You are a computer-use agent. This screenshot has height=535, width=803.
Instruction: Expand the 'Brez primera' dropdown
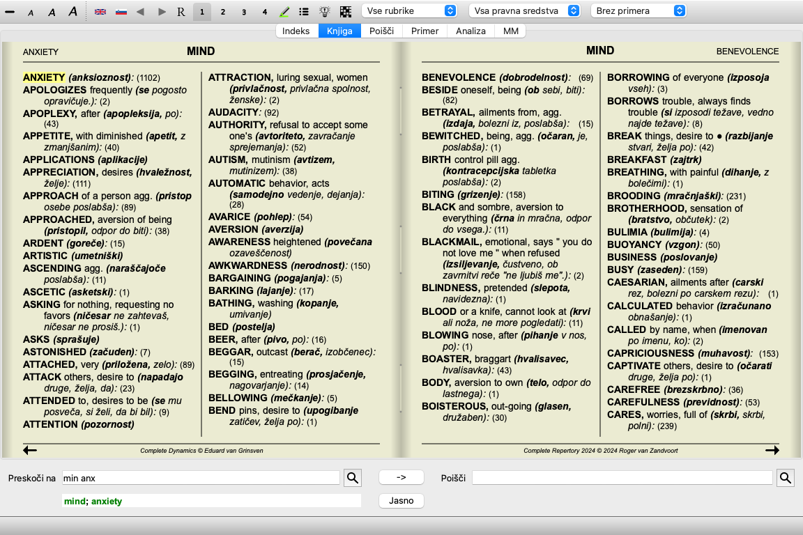pyautogui.click(x=638, y=11)
